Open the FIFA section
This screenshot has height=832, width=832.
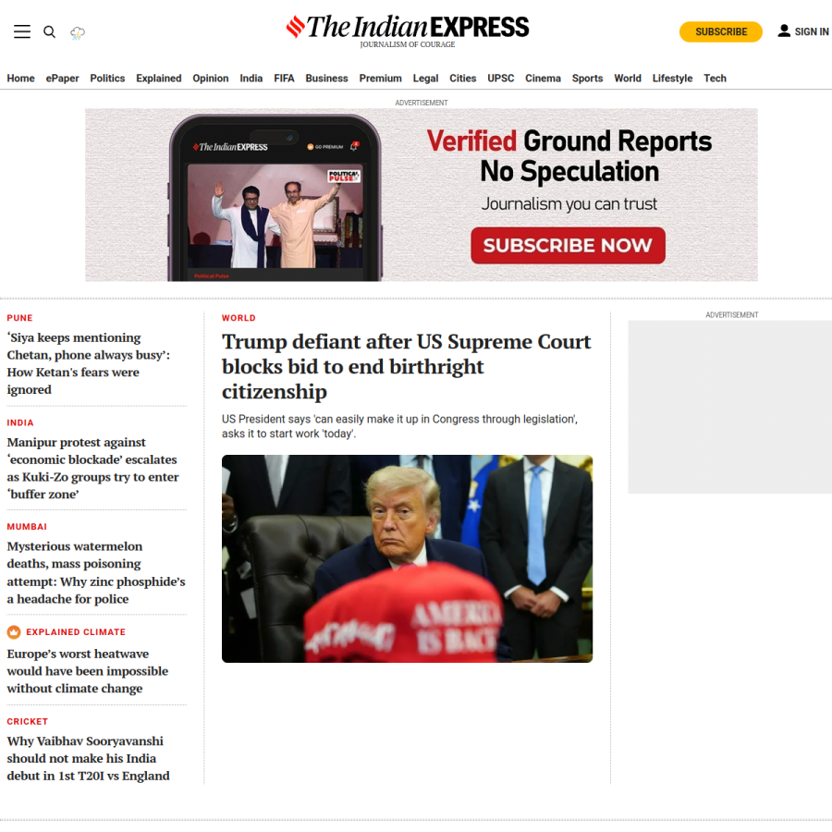[284, 78]
